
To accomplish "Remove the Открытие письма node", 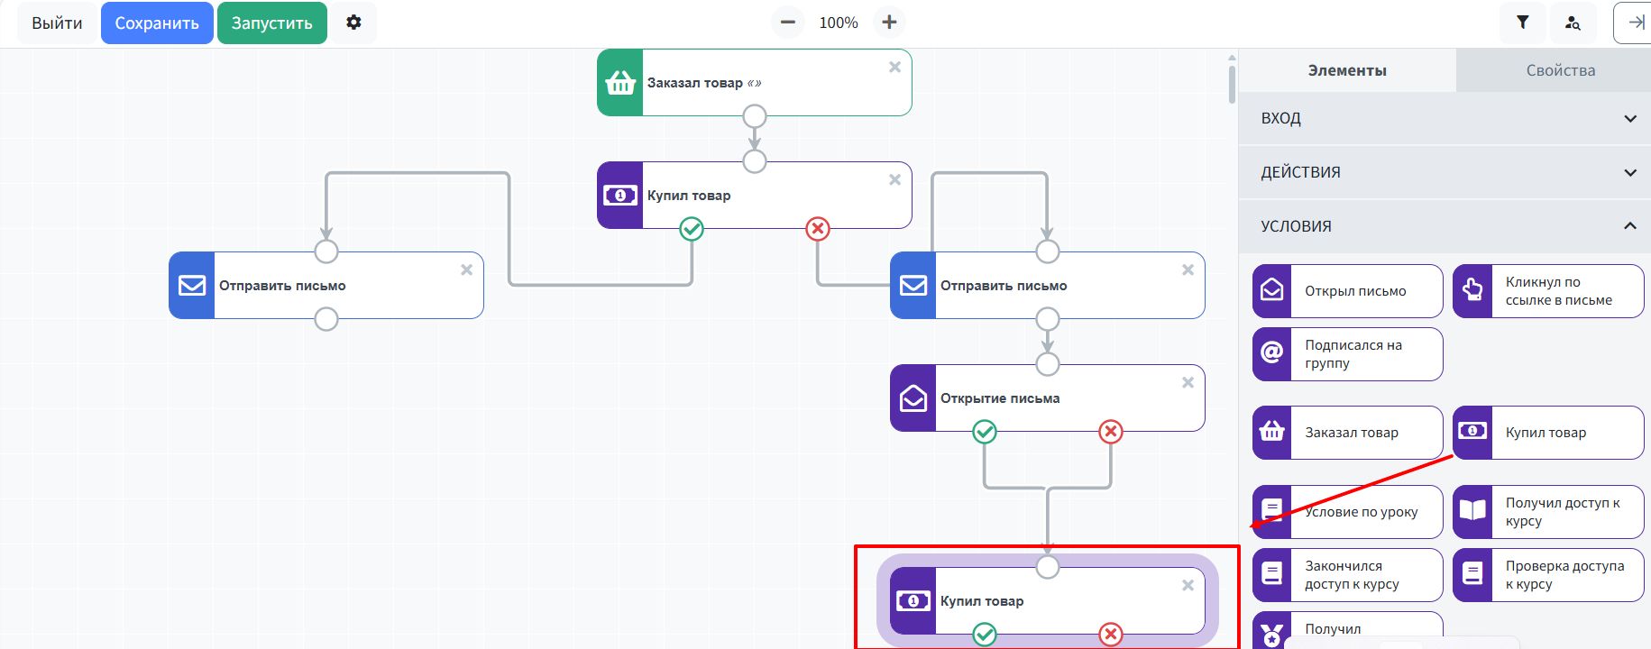I will (1188, 382).
